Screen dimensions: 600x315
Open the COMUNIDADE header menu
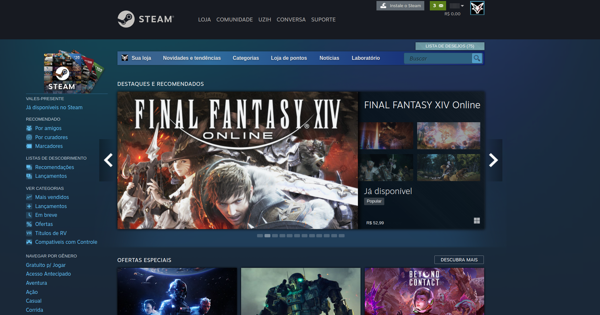(234, 20)
